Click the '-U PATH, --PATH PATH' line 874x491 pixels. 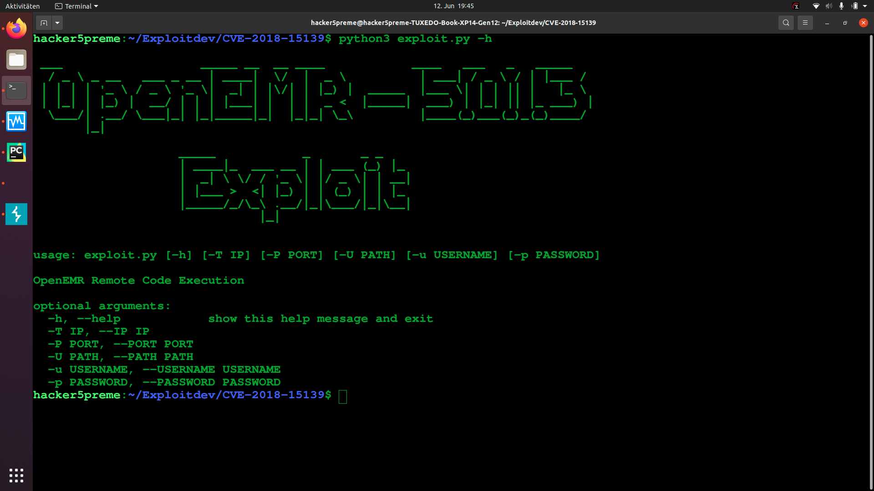pyautogui.click(x=121, y=357)
